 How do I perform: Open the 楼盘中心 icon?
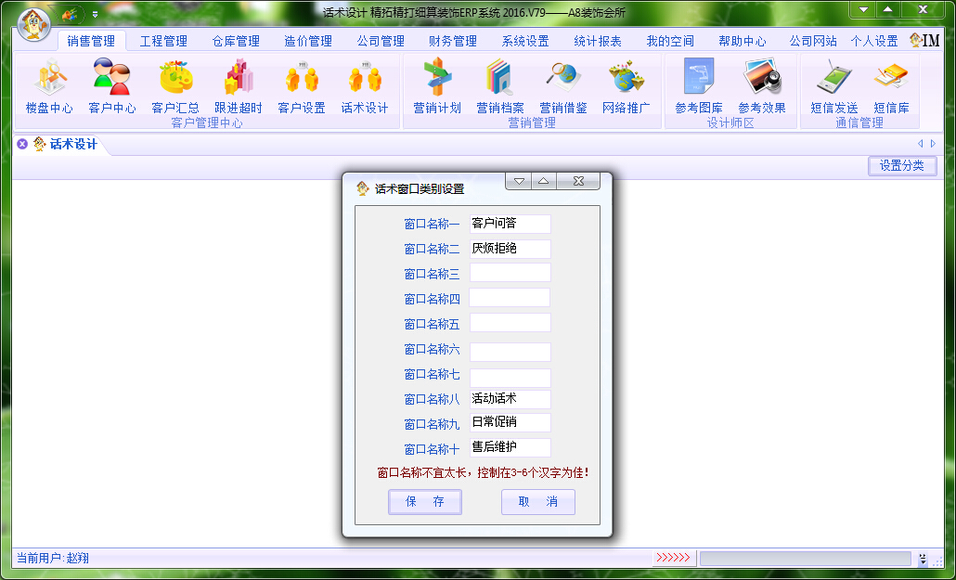click(x=49, y=86)
